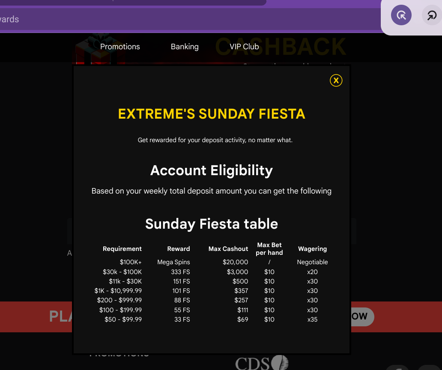The width and height of the screenshot is (442, 370).
Task: Click the CDS logo at the bottom
Action: 262,363
